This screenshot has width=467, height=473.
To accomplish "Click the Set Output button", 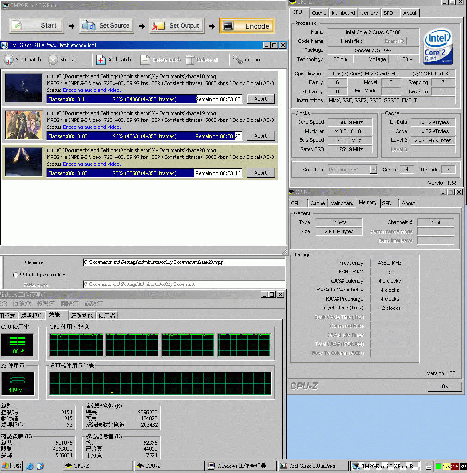I will point(177,26).
